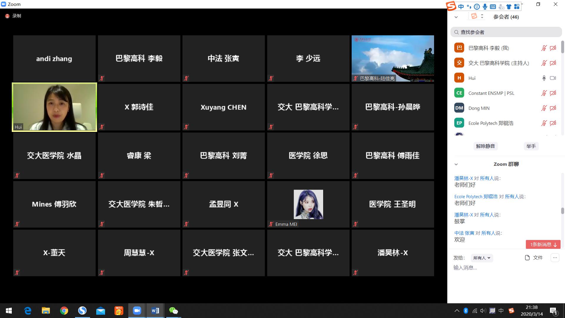The width and height of the screenshot is (565, 318).
Task: Open the 所有人 recipient dropdown
Action: coord(482,258)
